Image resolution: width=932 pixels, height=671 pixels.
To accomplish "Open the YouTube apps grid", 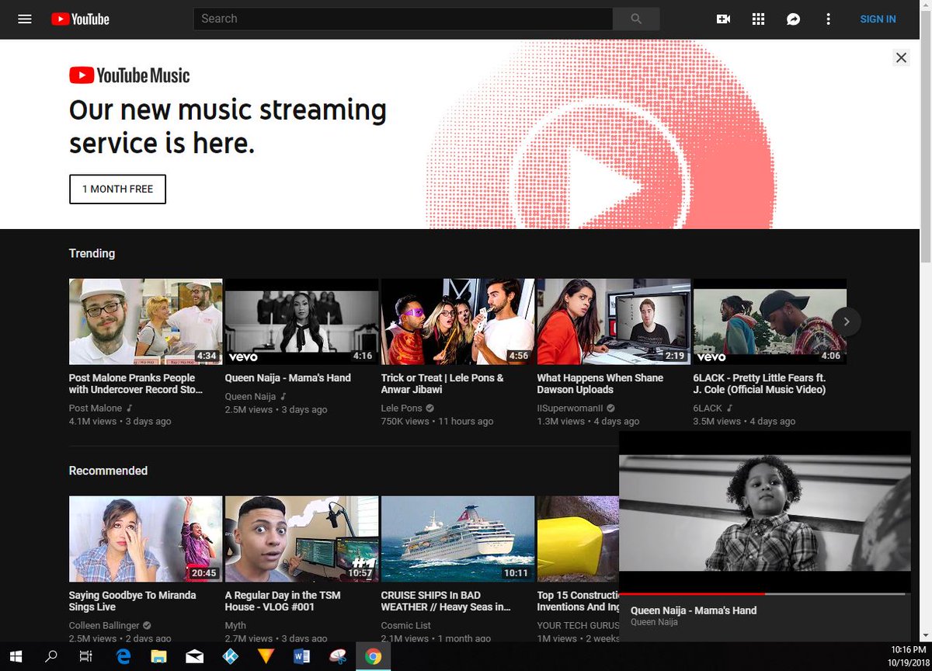I will click(758, 19).
